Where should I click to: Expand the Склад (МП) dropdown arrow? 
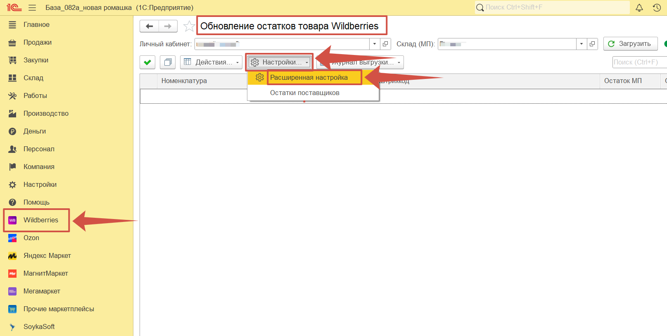pyautogui.click(x=582, y=44)
